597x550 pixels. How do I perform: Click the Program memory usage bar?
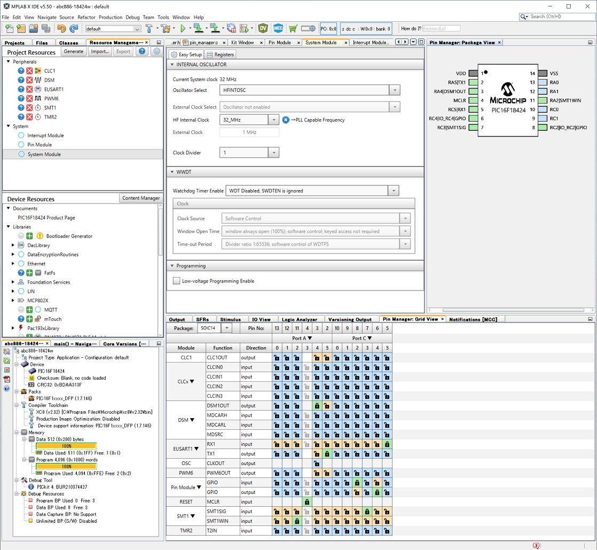pos(66,467)
